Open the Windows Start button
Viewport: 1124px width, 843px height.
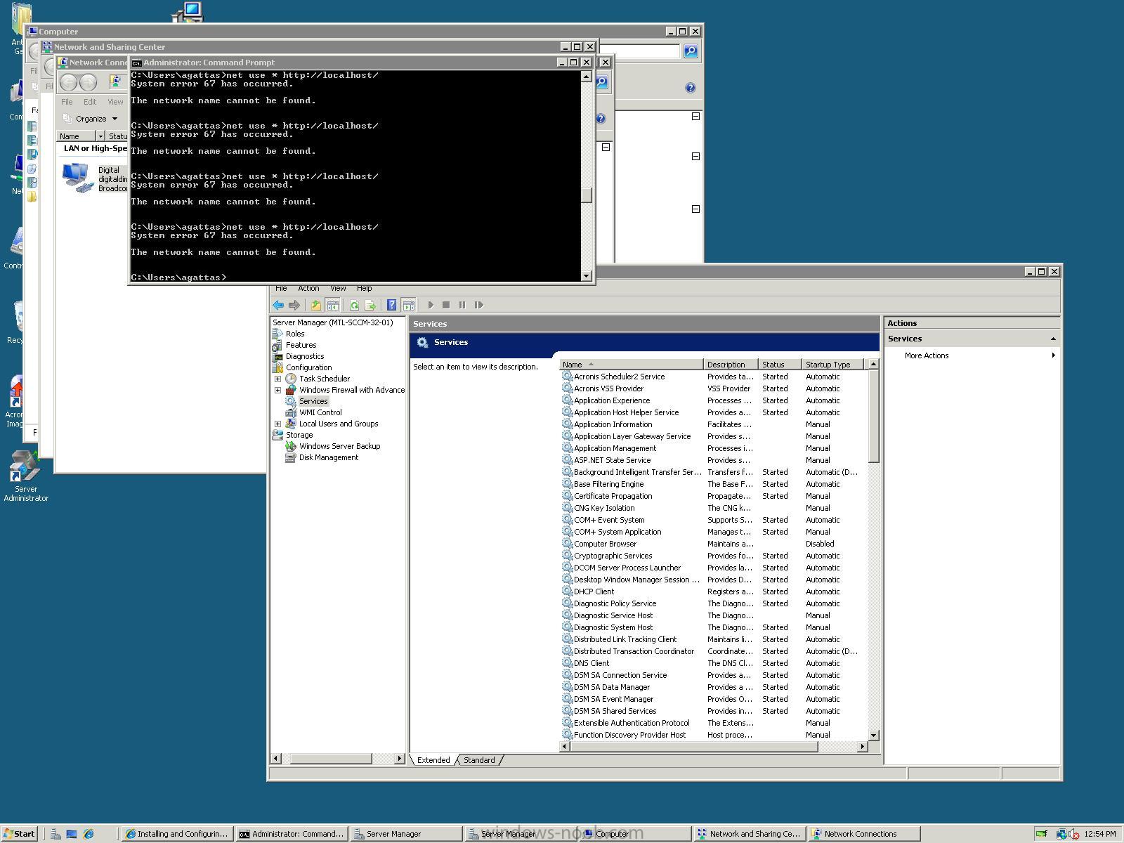click(x=19, y=834)
